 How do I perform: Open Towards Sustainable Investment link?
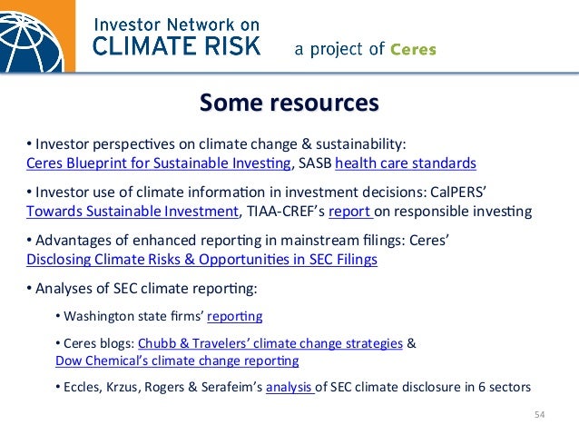[x=132, y=212]
